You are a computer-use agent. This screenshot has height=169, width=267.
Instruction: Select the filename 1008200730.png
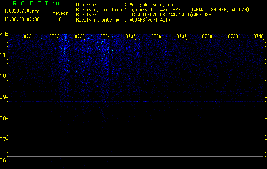(22, 11)
